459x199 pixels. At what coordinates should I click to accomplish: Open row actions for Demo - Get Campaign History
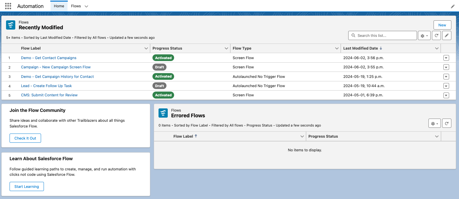coord(446,77)
